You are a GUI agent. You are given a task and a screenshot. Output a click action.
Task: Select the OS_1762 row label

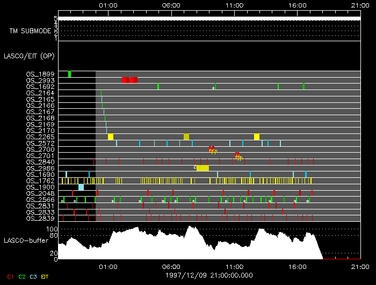coord(40,181)
